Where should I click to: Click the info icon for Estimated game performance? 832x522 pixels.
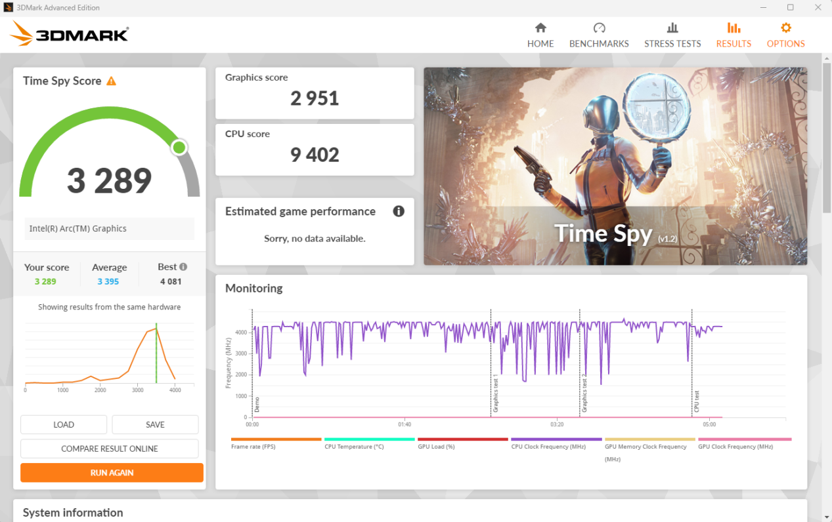pos(399,211)
